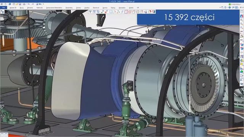
Task: Toggle the magnet snap icon in right toolbar
Action: (242, 16)
